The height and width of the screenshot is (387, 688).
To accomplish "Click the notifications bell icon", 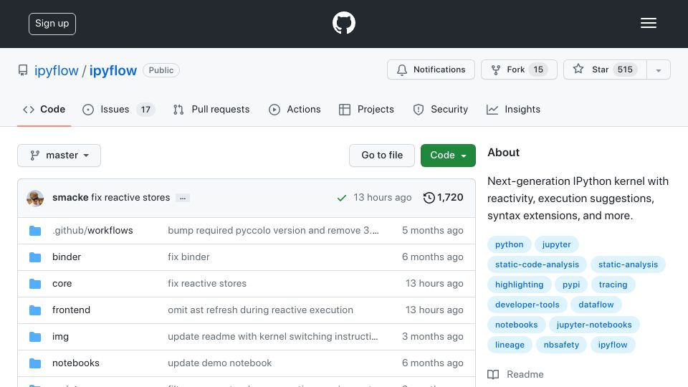I will (402, 70).
